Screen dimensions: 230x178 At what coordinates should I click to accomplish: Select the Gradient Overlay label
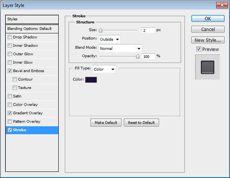(28, 113)
